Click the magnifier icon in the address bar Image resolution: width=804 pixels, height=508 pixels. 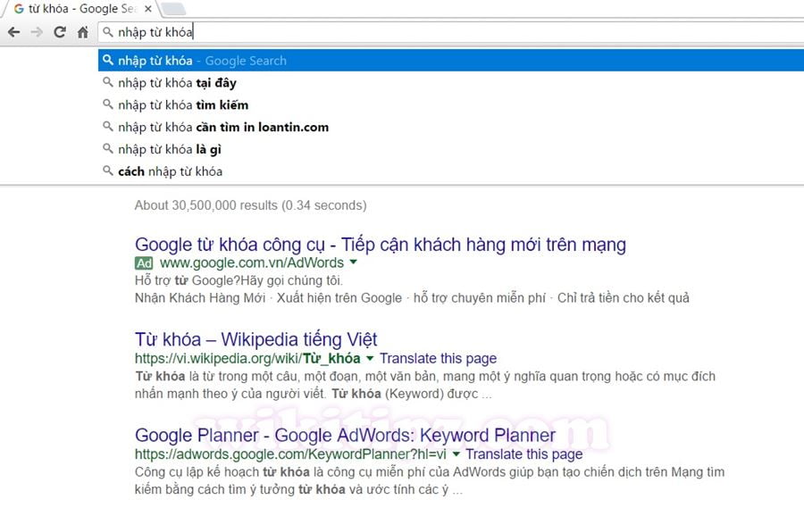pos(108,32)
